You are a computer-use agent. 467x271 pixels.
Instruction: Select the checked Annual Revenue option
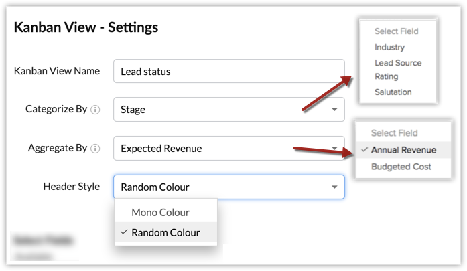pyautogui.click(x=403, y=150)
